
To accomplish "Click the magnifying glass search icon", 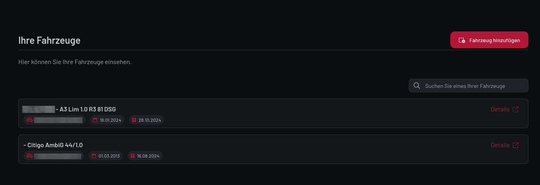I will tap(417, 86).
